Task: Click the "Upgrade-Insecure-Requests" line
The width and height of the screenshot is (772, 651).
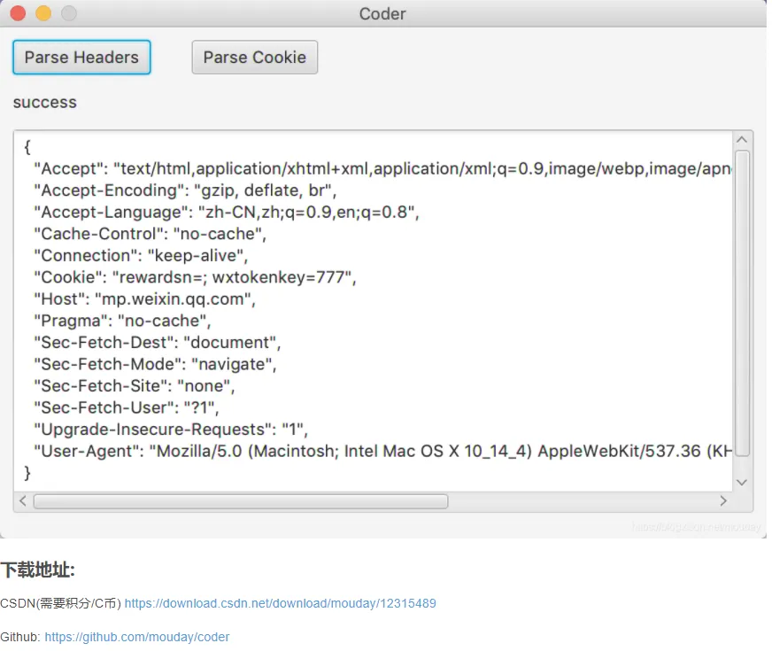Action: pos(171,430)
